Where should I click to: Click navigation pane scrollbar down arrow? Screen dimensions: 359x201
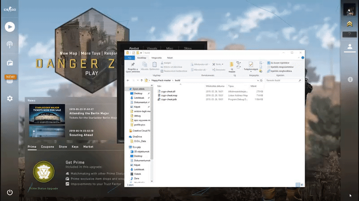coord(152,181)
